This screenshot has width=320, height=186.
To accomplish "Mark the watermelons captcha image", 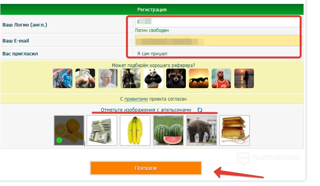I will [168, 131].
